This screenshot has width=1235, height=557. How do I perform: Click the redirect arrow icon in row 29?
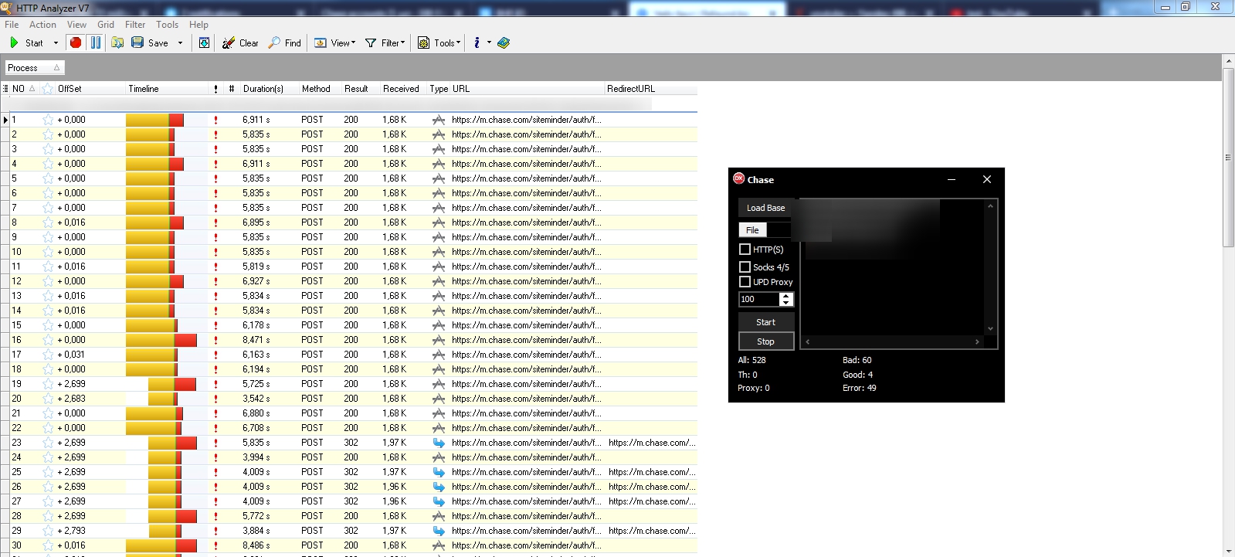(x=439, y=531)
